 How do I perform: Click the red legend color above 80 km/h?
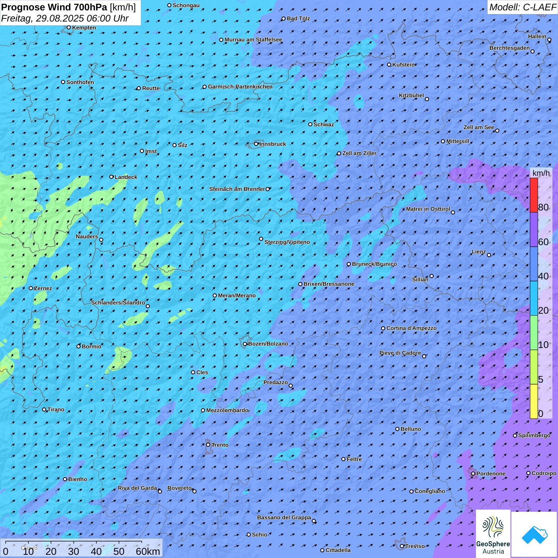[x=534, y=195]
